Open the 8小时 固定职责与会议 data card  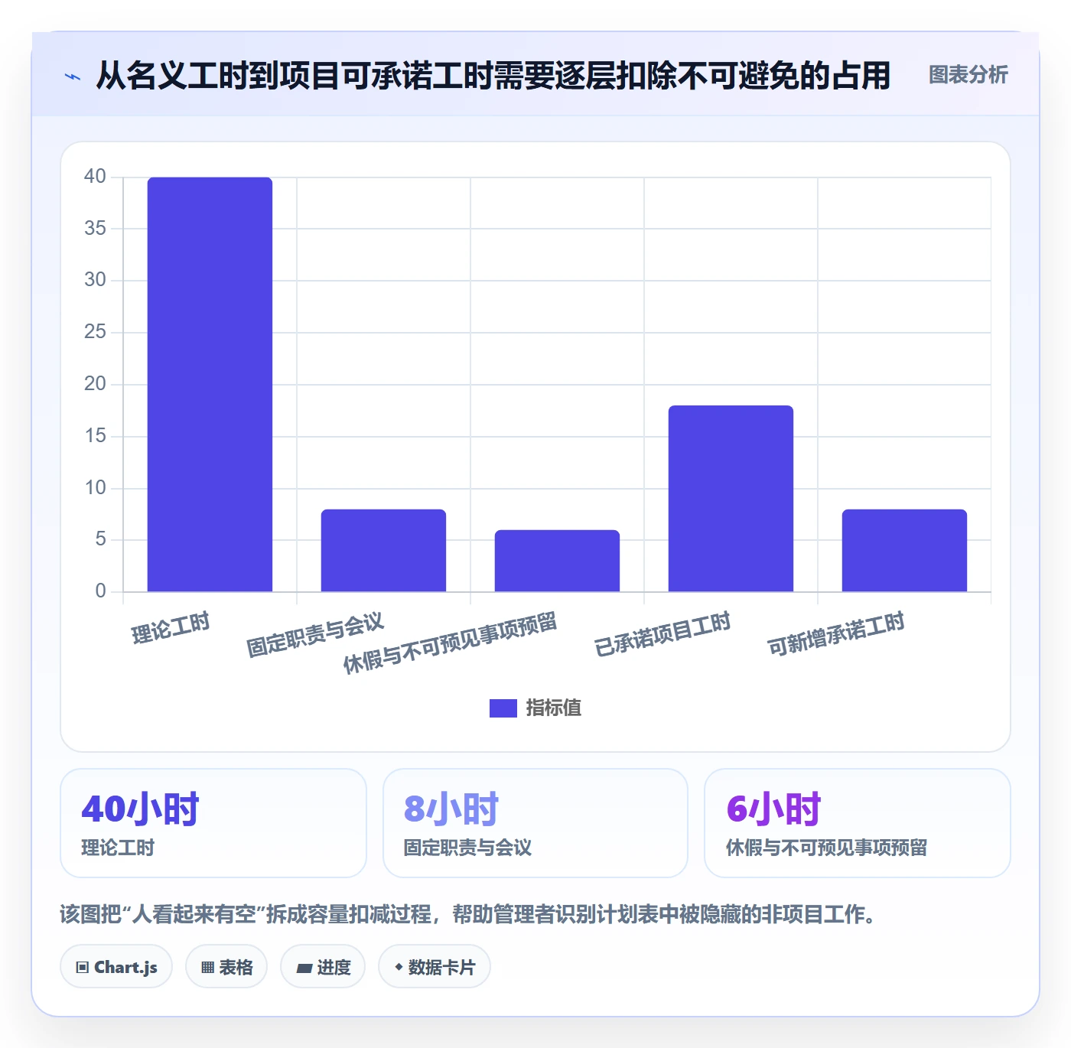coord(535,823)
